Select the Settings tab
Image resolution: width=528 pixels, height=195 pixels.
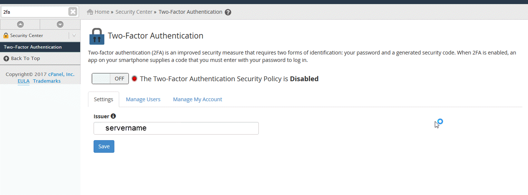click(x=104, y=99)
